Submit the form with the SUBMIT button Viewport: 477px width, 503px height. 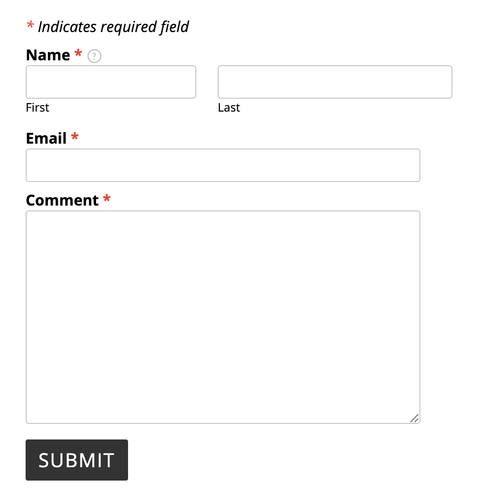coord(77,460)
